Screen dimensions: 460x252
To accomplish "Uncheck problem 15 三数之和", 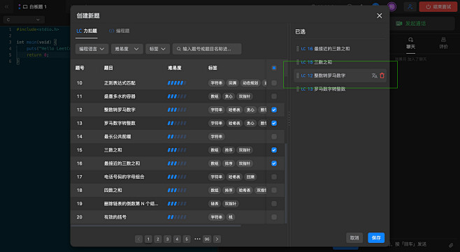I will pos(274,150).
